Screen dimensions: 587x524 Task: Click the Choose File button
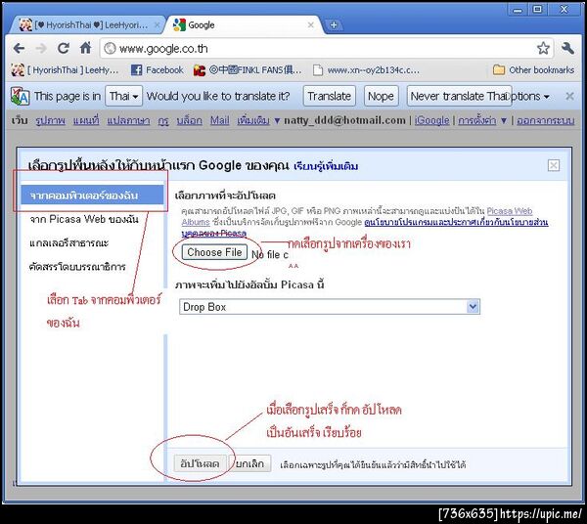(x=214, y=252)
